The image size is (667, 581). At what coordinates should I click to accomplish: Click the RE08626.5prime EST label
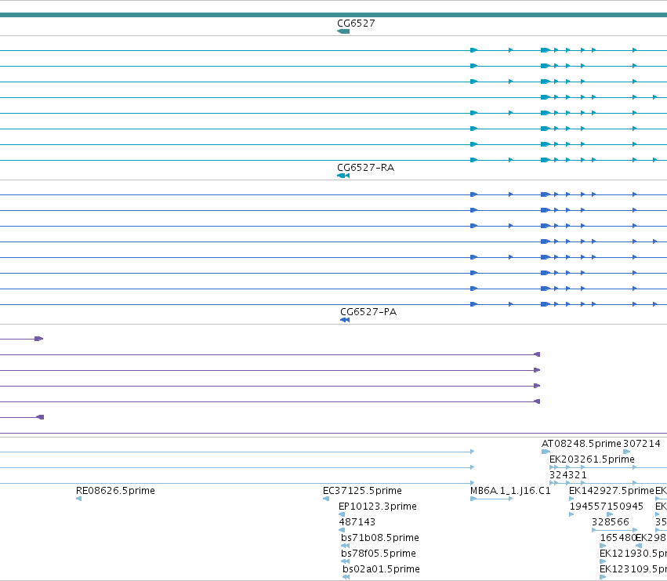tap(115, 491)
